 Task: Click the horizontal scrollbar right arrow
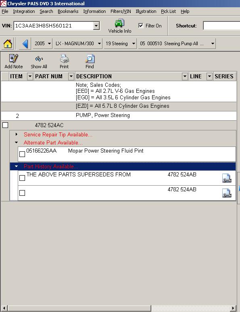(x=233, y=308)
